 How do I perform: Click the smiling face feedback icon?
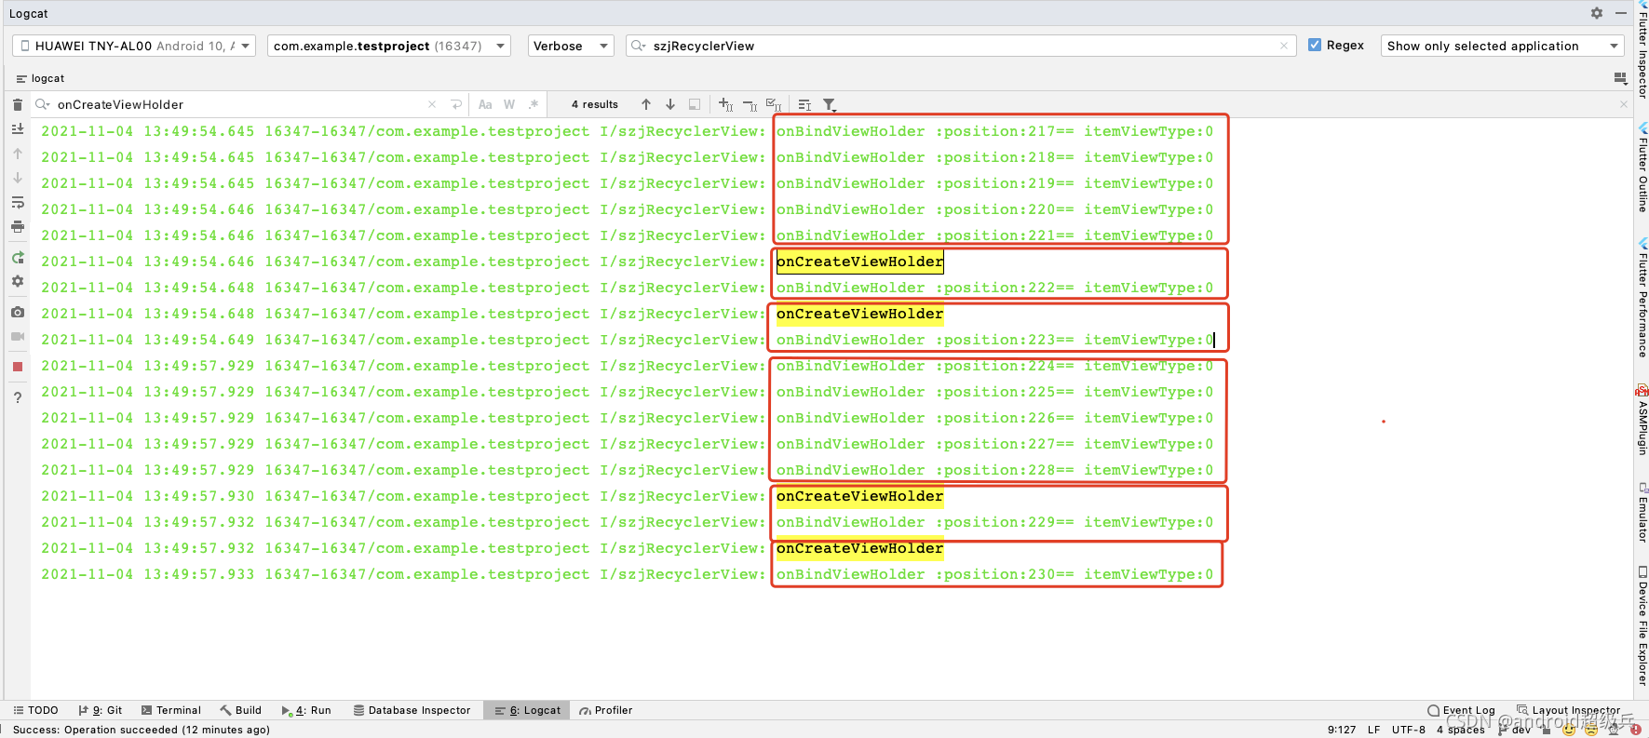point(1570,730)
